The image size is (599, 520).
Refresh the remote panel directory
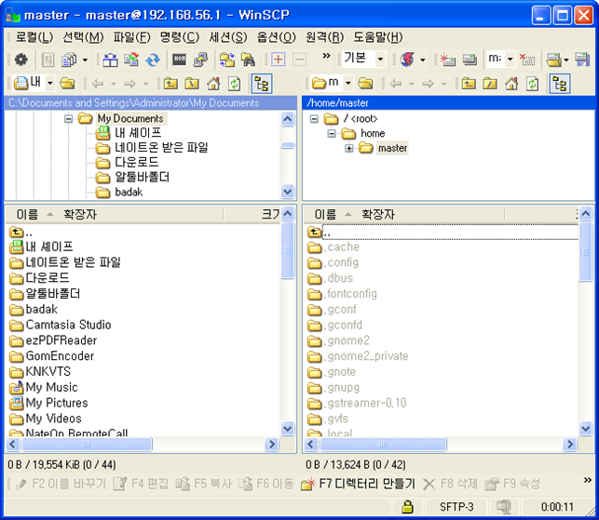[x=532, y=83]
